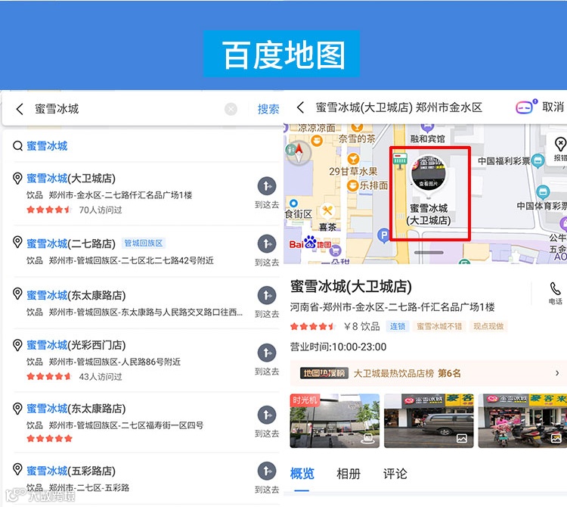Tap the detail panel drag handle

429,253
